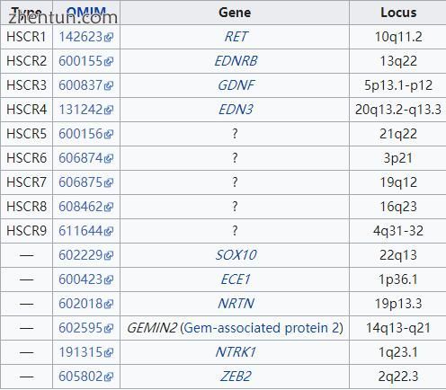The image size is (446, 390).
Task: Click the OMIM column header link
Action: pyautogui.click(x=86, y=13)
